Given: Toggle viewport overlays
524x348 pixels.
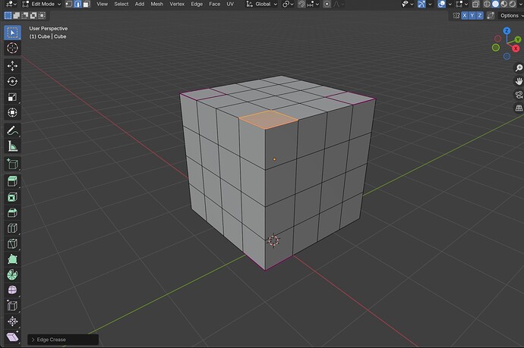Looking at the screenshot, I should [441, 4].
